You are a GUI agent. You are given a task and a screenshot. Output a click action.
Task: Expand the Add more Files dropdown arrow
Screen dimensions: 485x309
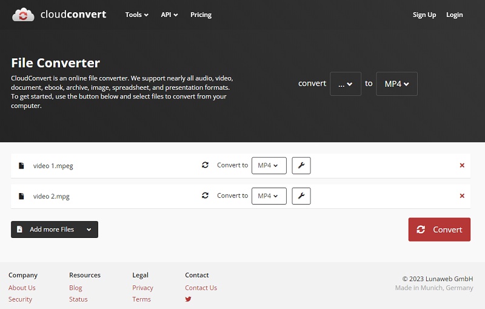[x=89, y=229]
